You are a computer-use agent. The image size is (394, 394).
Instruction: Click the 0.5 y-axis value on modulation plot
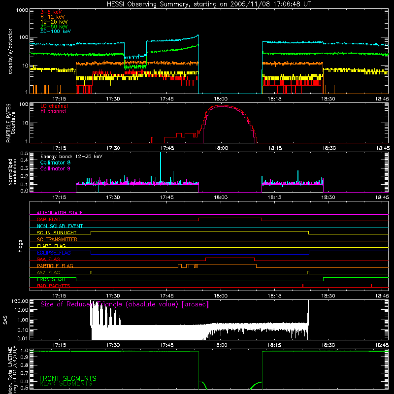(24, 153)
